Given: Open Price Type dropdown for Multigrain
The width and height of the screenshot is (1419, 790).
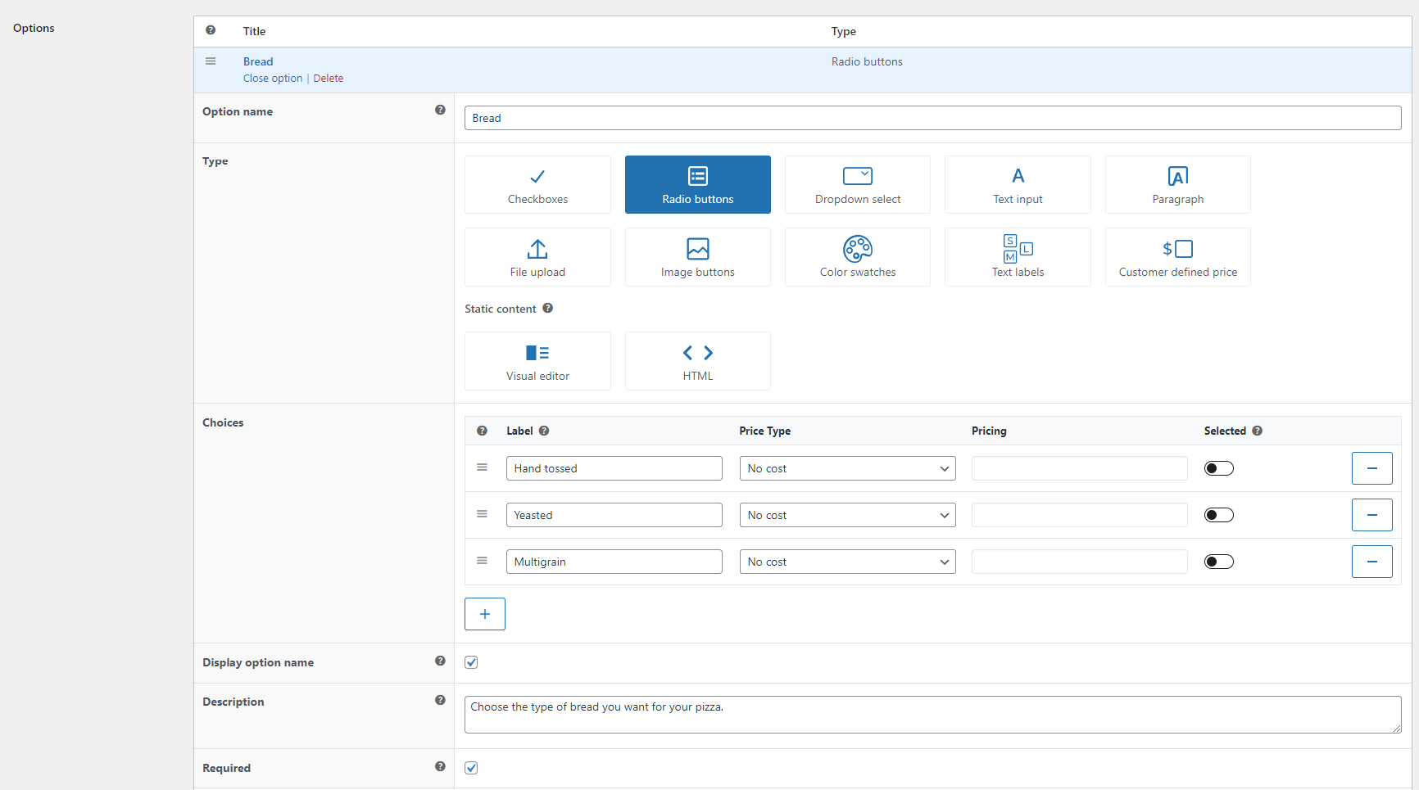Looking at the screenshot, I should (x=847, y=562).
